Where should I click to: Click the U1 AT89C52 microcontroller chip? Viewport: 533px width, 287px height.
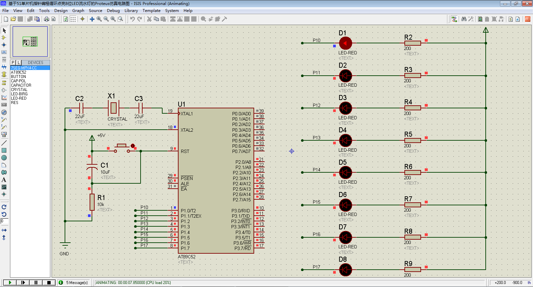point(216,181)
